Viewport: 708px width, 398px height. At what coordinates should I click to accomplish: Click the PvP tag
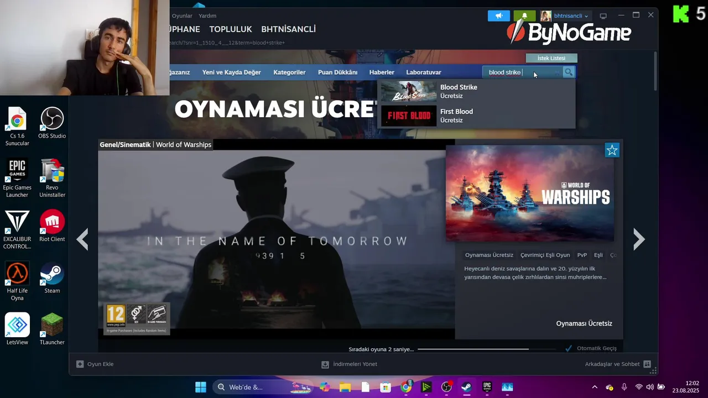582,255
